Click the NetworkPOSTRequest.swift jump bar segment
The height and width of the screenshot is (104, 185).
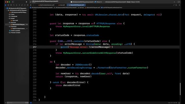(92, 8)
